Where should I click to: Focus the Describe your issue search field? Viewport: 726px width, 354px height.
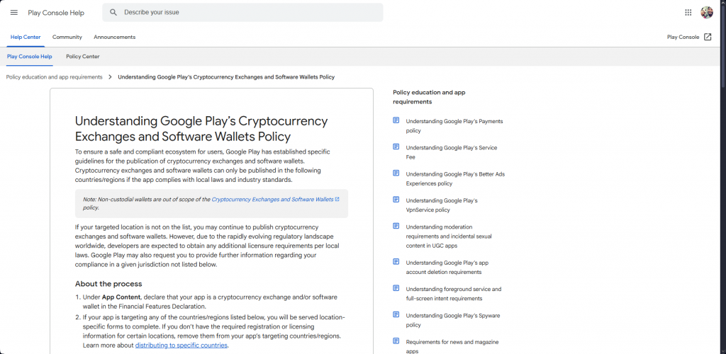pos(242,13)
